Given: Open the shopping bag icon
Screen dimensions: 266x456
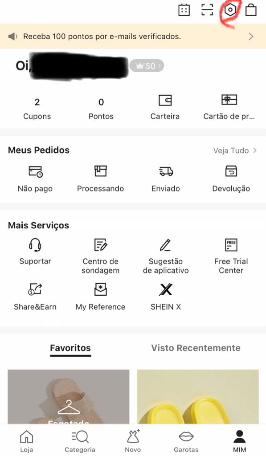Looking at the screenshot, I should point(251,10).
